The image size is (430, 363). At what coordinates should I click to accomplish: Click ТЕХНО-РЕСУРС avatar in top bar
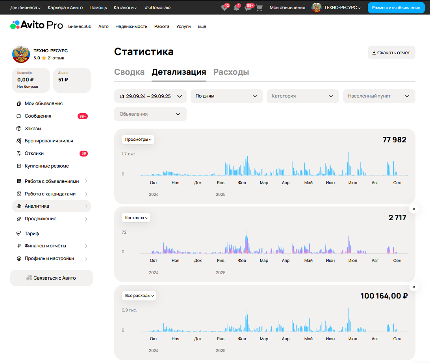tap(316, 7)
